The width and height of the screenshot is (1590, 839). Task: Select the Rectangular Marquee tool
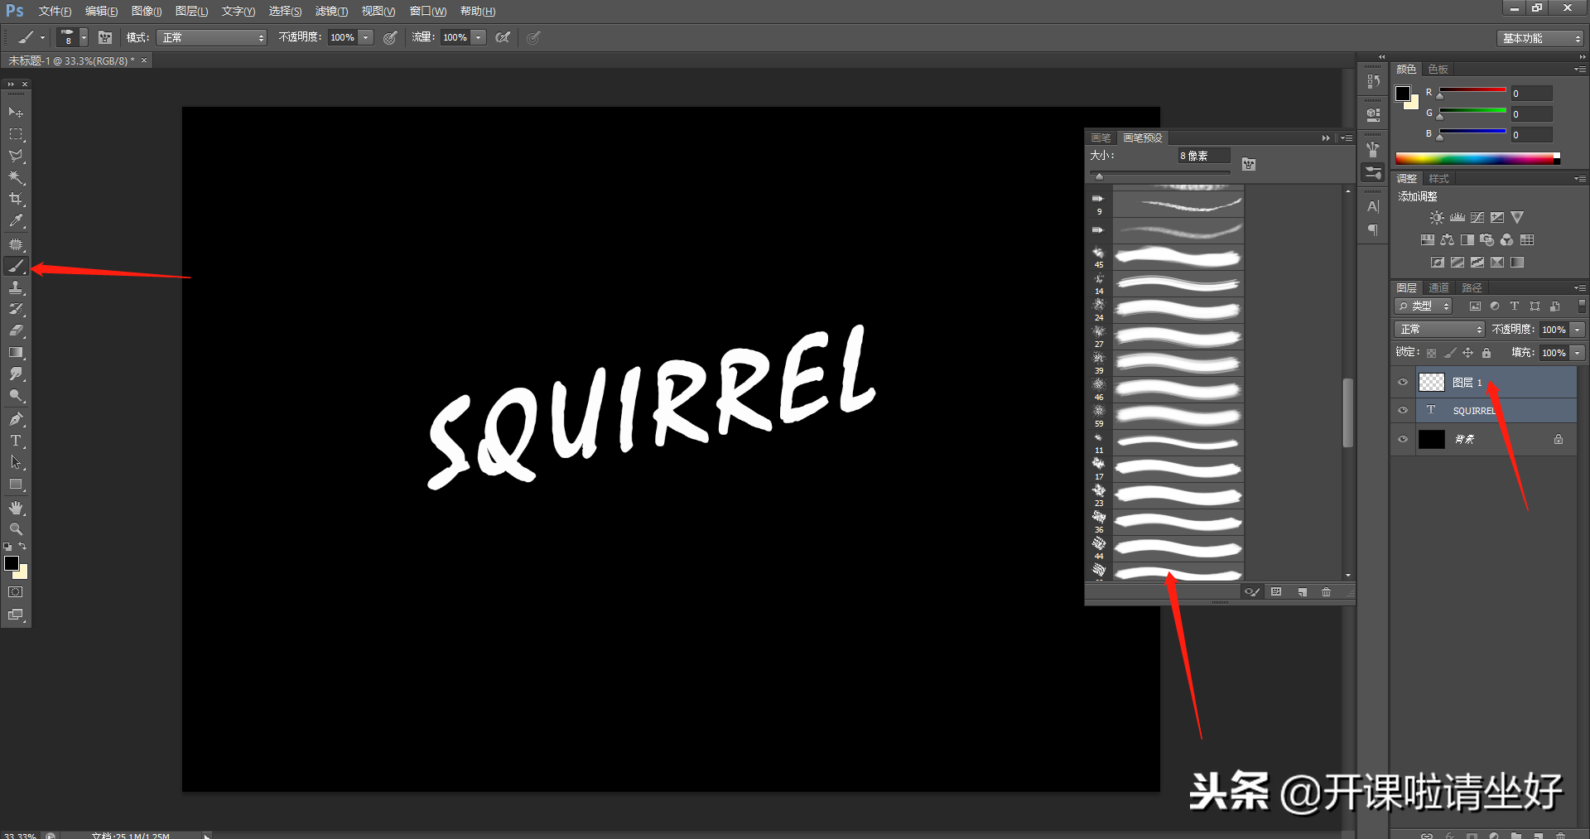click(x=16, y=134)
